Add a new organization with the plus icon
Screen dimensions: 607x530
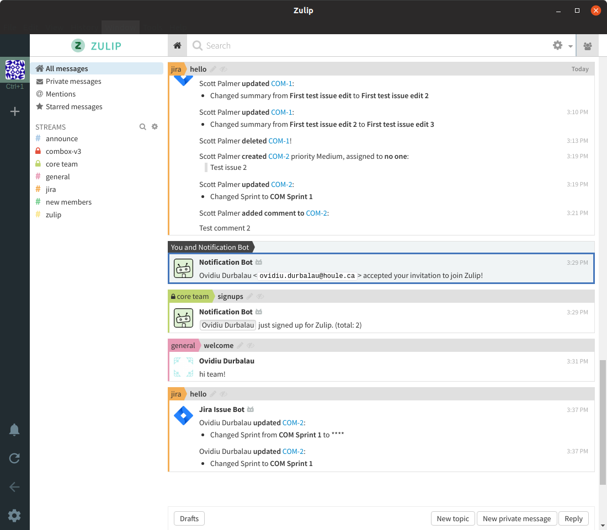click(x=15, y=111)
